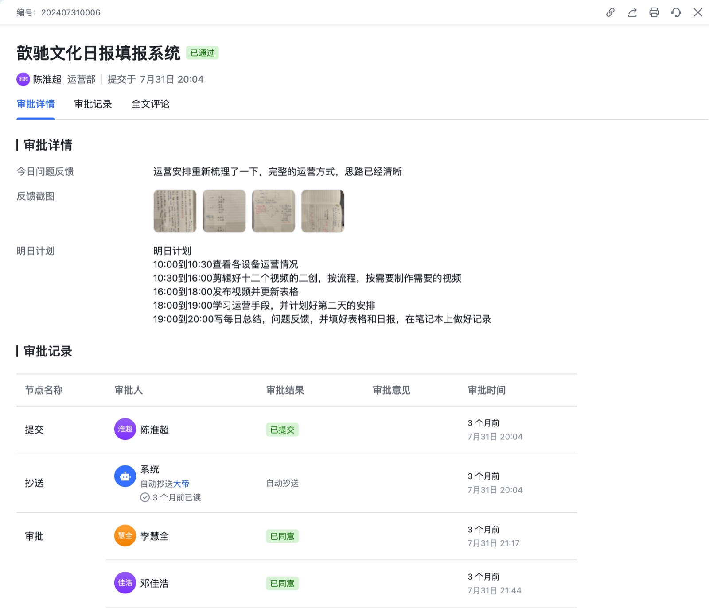Click the 审批时间 column header
The height and width of the screenshot is (608, 709).
tap(487, 390)
